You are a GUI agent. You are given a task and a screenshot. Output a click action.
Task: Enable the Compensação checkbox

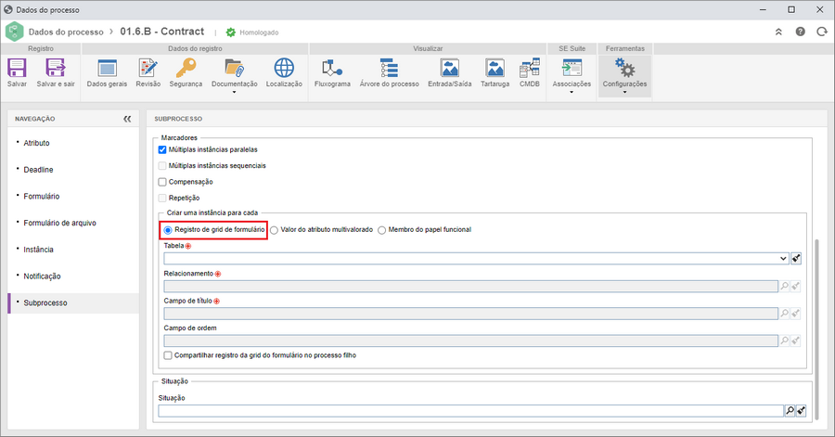[162, 182]
